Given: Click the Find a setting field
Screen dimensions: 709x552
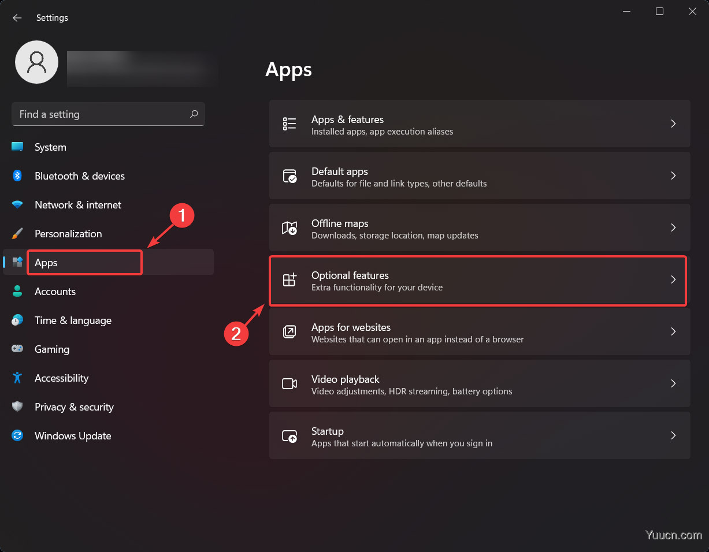Looking at the screenshot, I should coord(108,114).
